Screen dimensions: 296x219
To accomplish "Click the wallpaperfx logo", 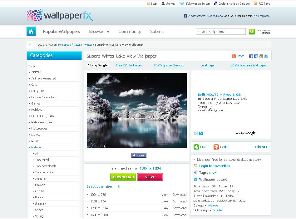I will [61, 15].
